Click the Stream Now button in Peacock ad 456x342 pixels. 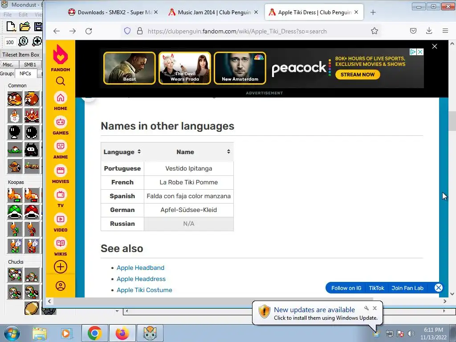point(358,74)
